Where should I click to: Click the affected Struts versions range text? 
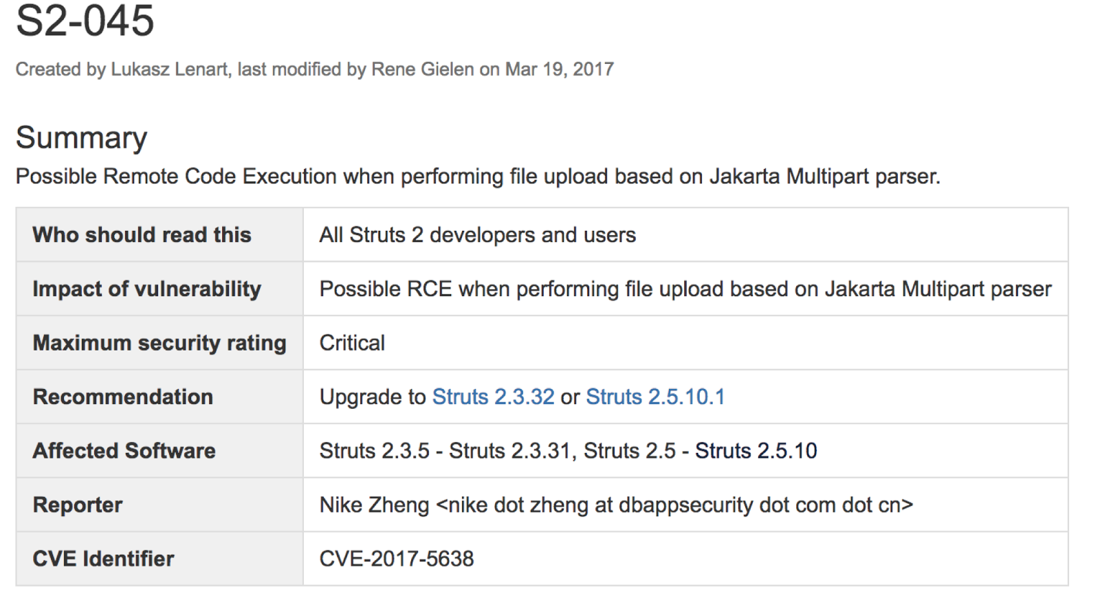568,451
